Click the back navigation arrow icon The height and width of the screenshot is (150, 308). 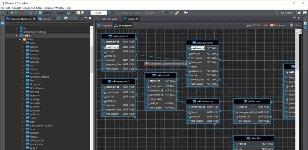[x=186, y=13]
